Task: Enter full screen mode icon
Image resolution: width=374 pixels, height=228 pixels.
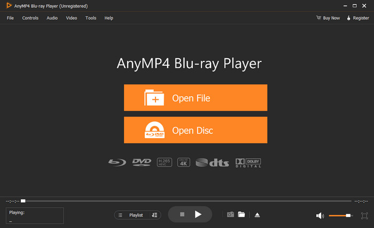Action: click(x=364, y=216)
